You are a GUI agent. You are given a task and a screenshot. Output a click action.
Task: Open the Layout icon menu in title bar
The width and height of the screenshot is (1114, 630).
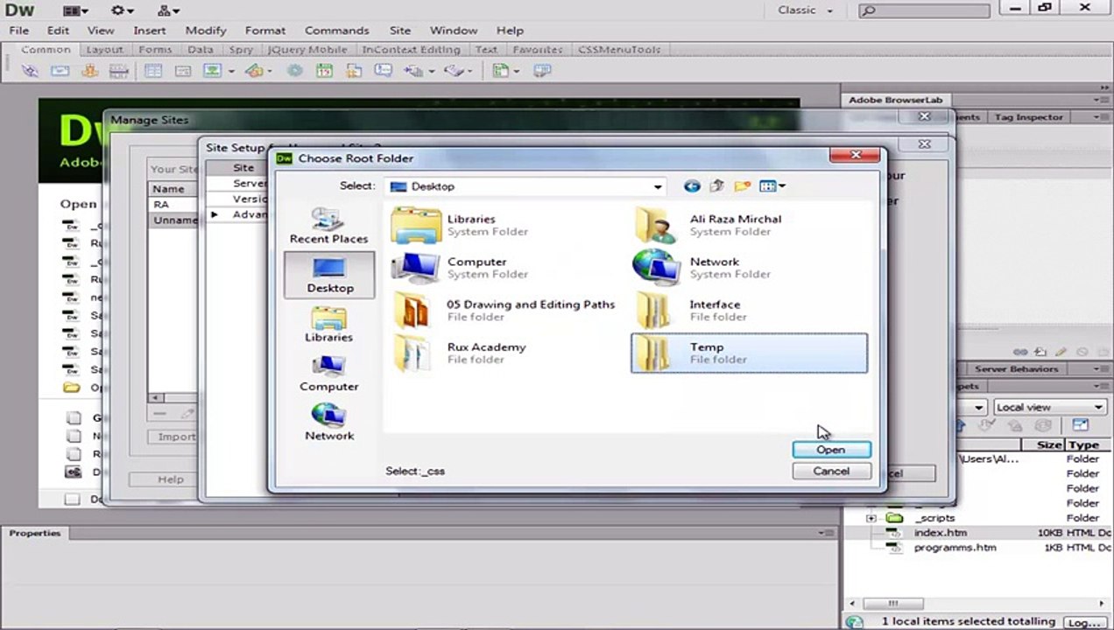(x=76, y=10)
